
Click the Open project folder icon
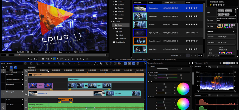point(43,63)
